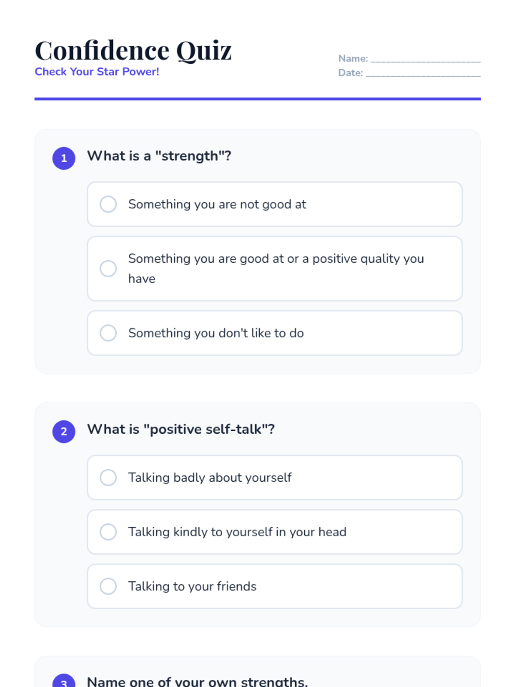Click question number 3 badge

tap(64, 681)
